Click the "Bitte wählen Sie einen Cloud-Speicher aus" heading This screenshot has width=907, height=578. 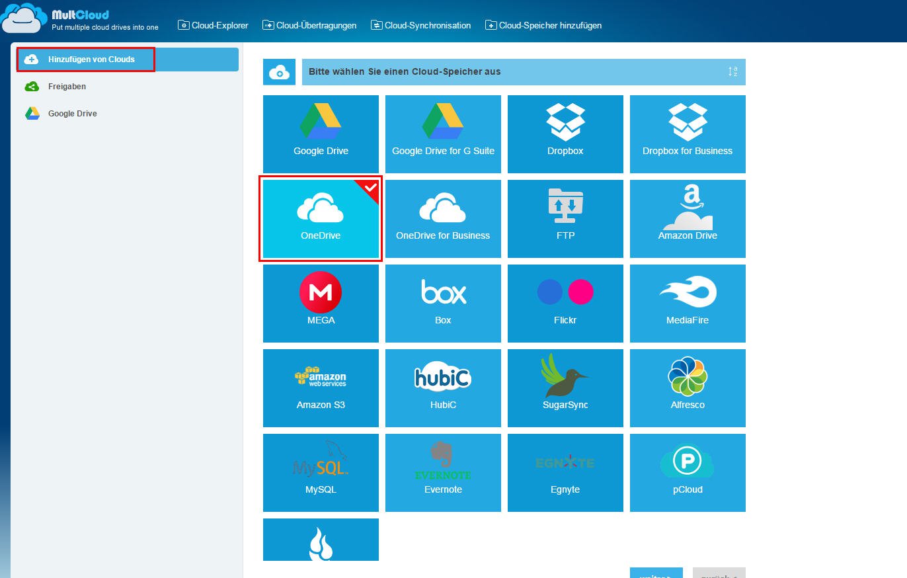(405, 71)
